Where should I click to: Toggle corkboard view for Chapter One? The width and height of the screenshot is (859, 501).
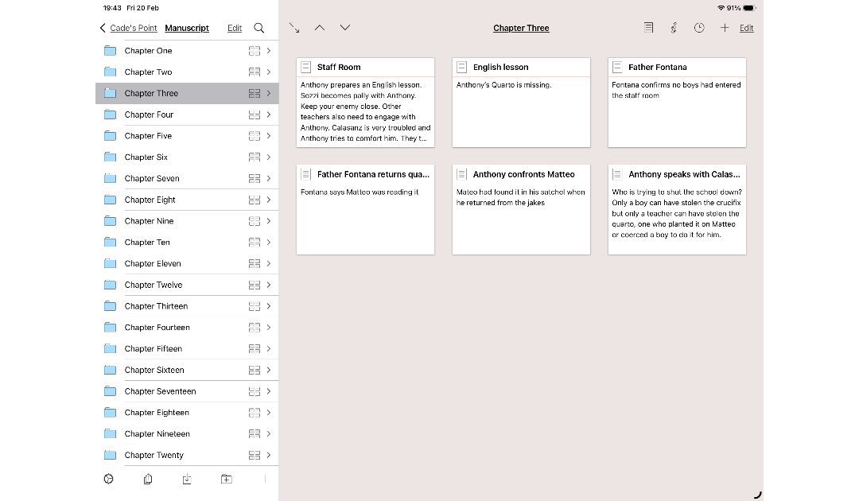(x=255, y=50)
